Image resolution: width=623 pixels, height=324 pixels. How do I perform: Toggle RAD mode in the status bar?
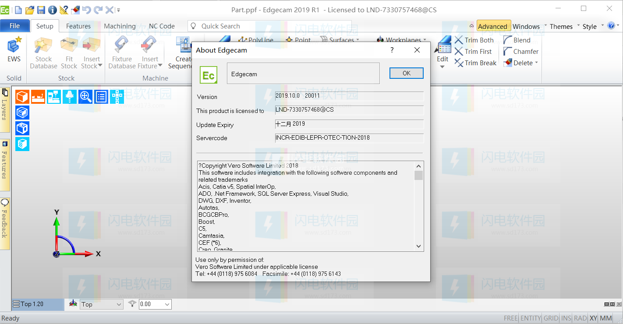click(x=580, y=318)
